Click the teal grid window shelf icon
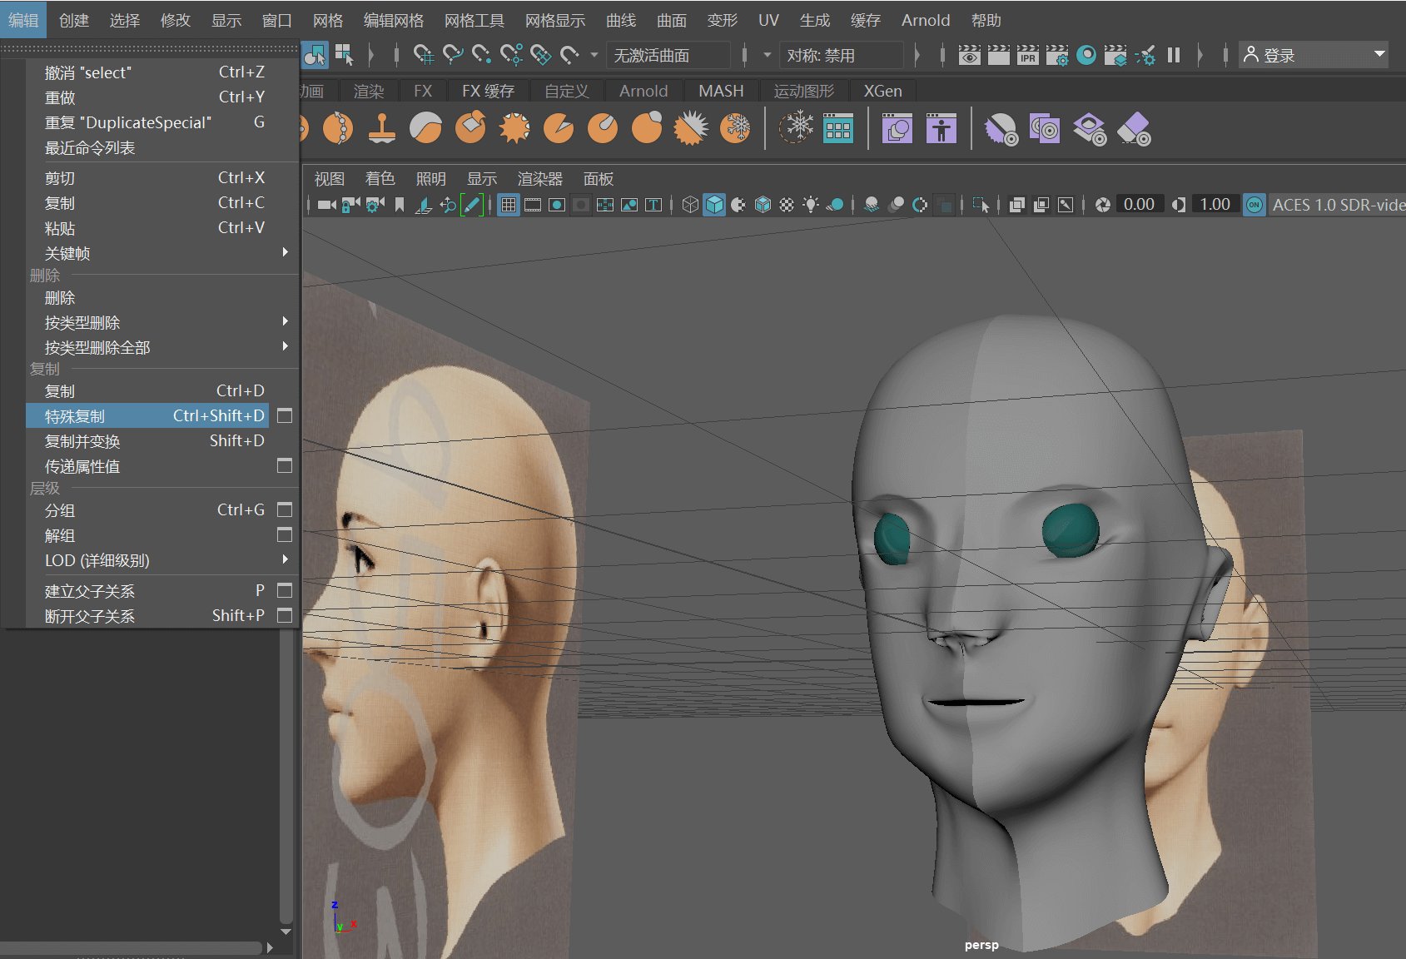Viewport: 1406px width, 959px height. 838,128
